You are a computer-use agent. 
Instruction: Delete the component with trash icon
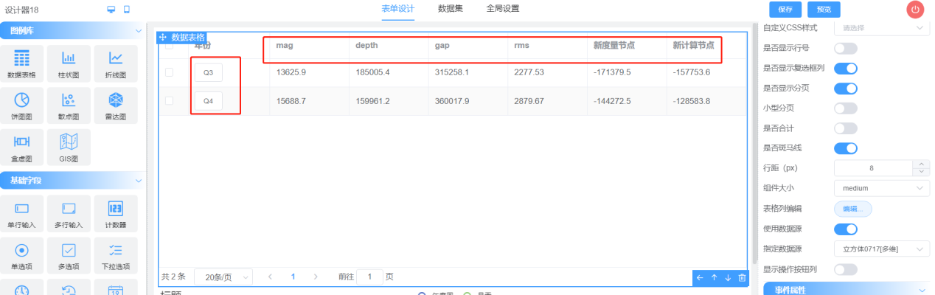click(742, 278)
